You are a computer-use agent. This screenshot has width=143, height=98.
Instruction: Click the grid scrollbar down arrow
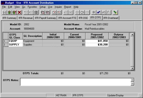132,68
